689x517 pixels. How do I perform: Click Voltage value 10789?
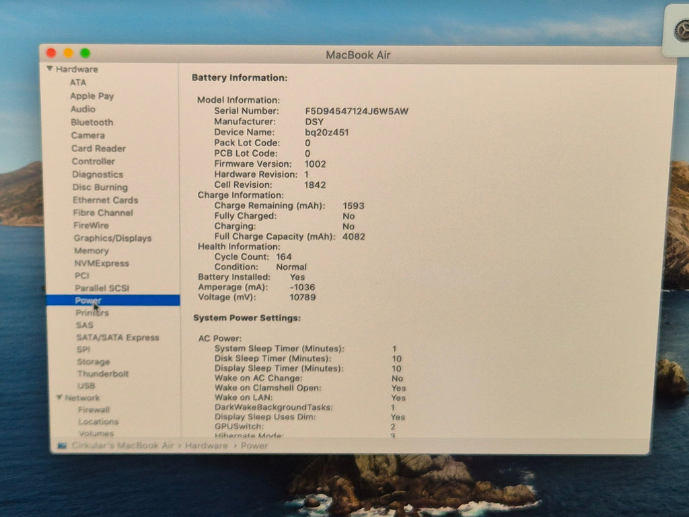302,297
